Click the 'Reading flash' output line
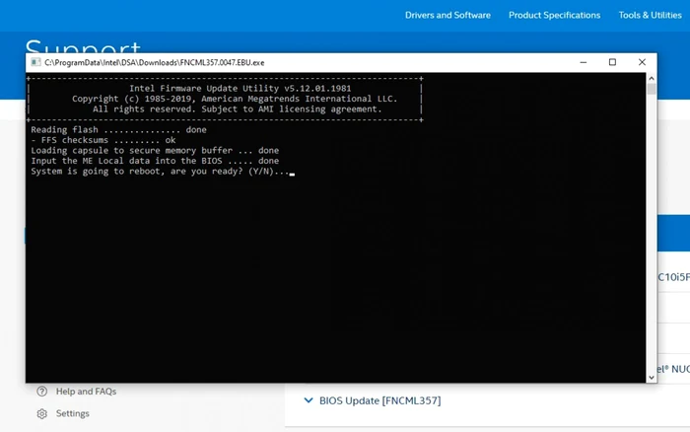The height and width of the screenshot is (432, 690). [x=118, y=130]
